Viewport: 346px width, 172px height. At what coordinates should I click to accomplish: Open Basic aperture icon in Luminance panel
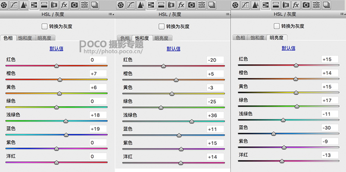coord(236,5)
